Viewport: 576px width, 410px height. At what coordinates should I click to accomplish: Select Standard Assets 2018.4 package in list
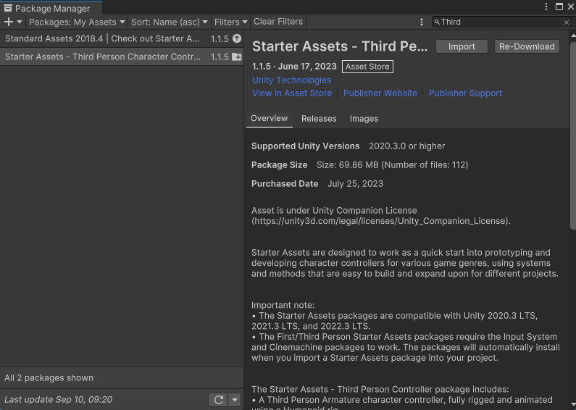pyautogui.click(x=102, y=39)
